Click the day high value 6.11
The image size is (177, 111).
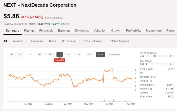(172, 64)
